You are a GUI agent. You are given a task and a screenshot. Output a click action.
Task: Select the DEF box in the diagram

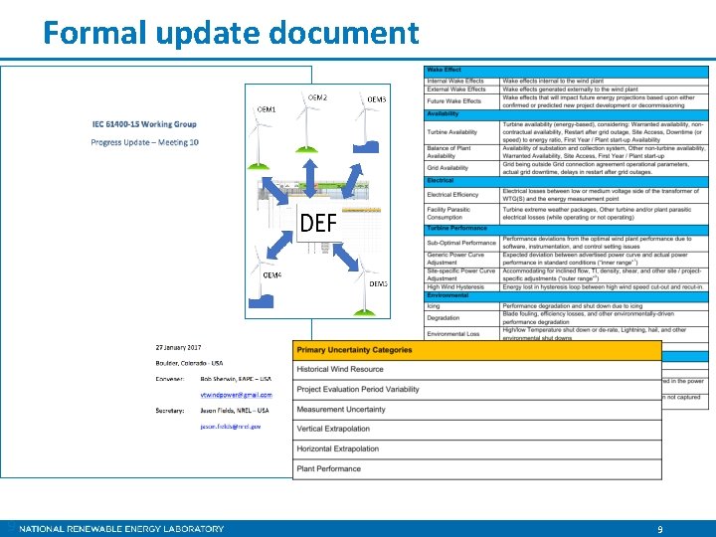pos(319,223)
